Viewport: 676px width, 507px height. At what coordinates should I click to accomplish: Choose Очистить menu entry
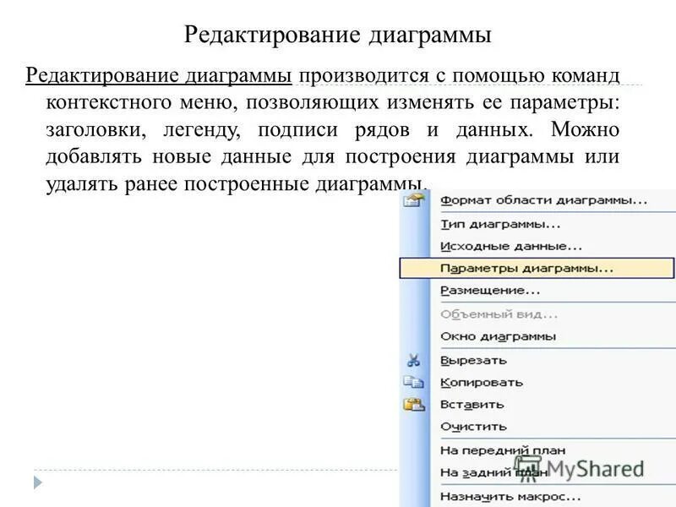[x=473, y=427]
